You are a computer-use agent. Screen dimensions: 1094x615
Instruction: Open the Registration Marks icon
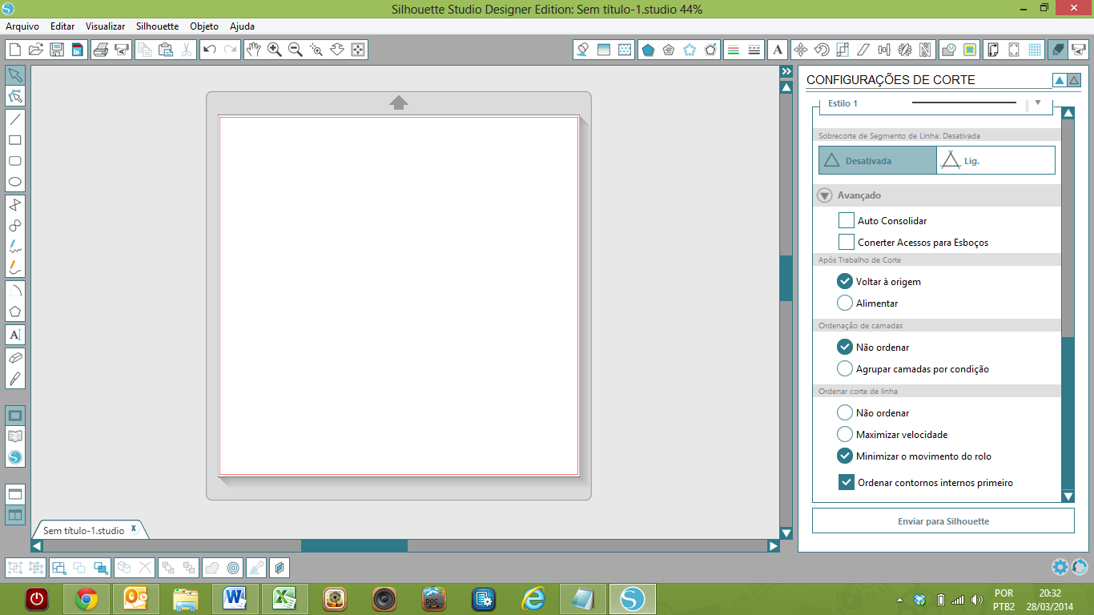[x=1014, y=50]
